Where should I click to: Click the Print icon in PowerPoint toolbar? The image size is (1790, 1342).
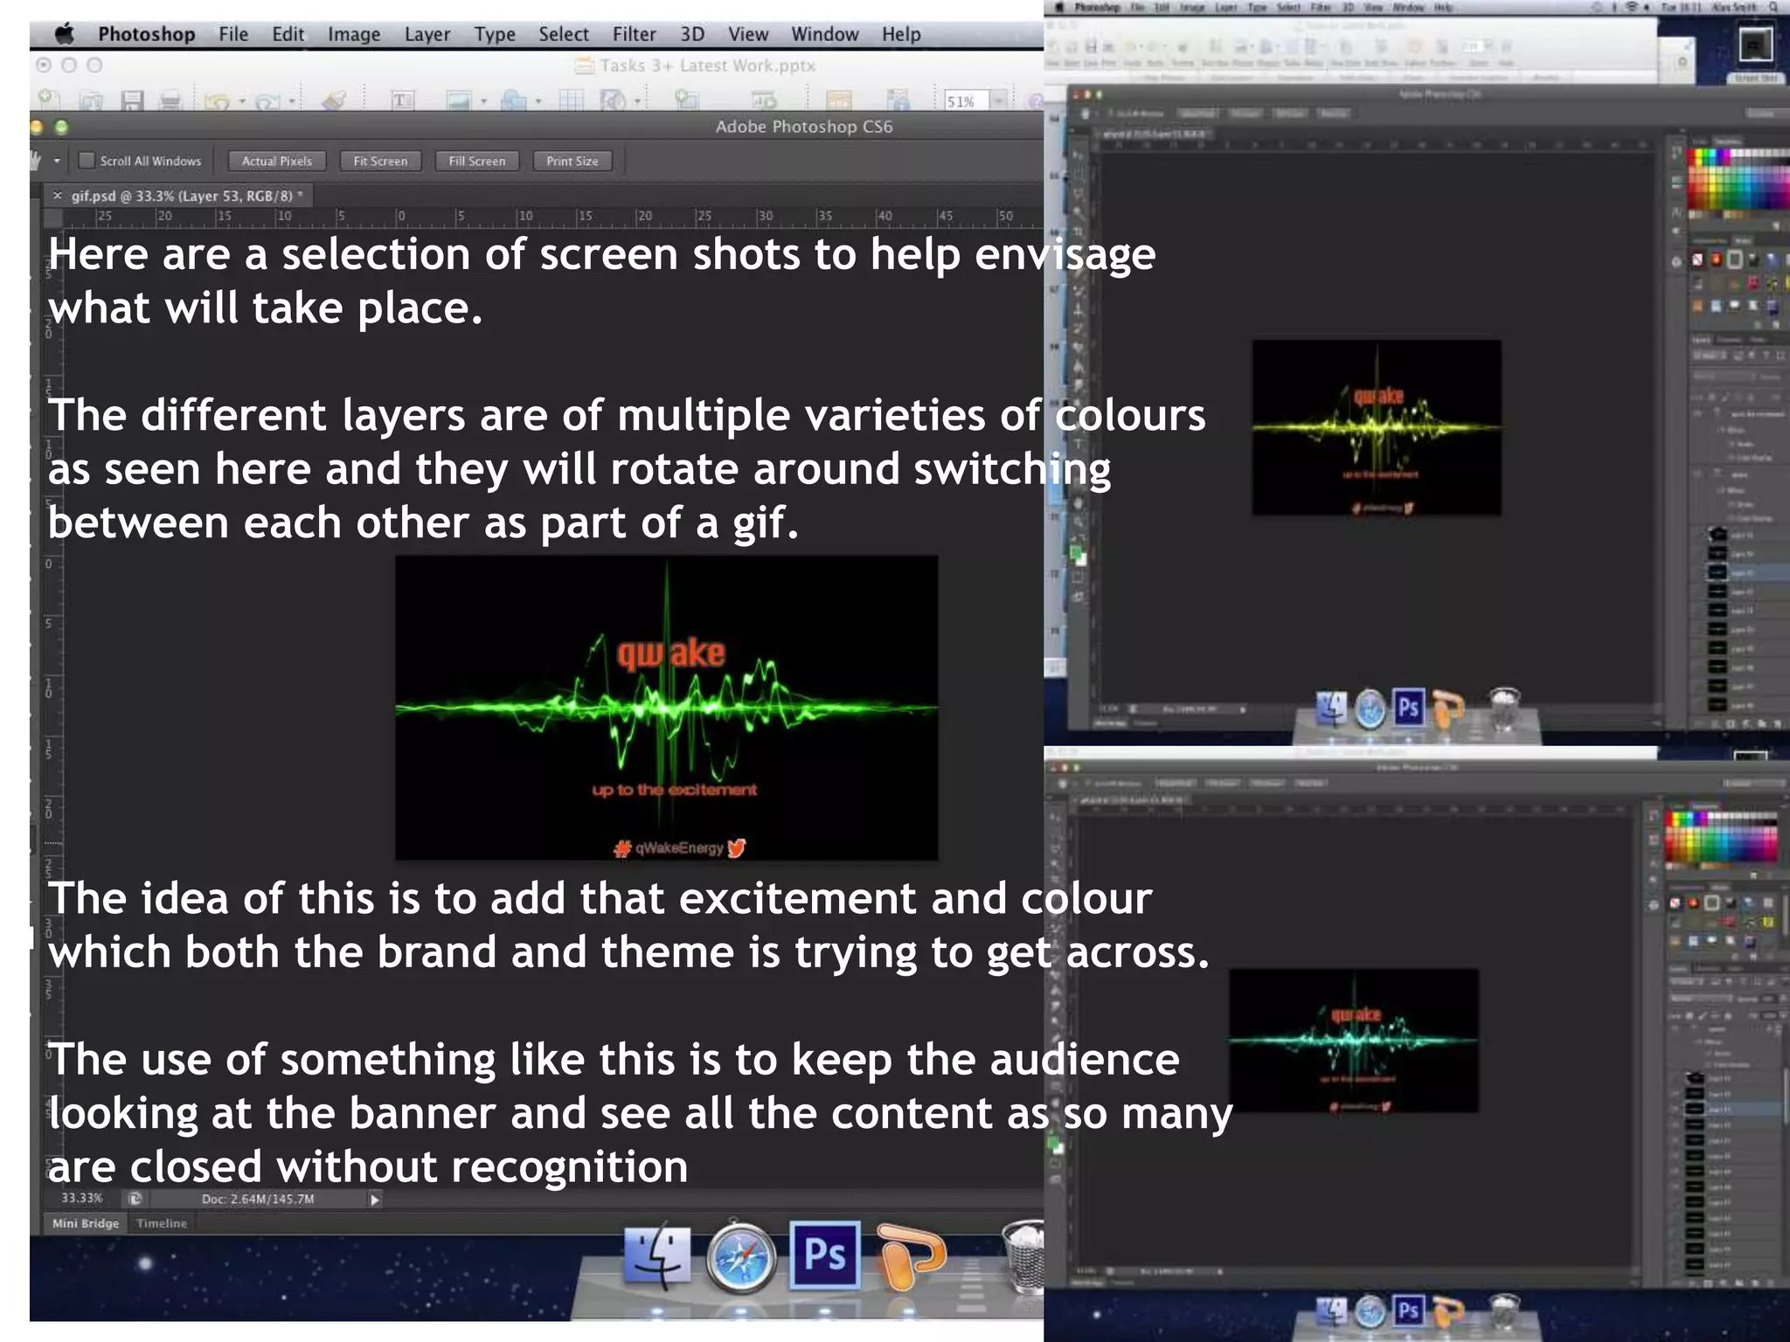170,101
